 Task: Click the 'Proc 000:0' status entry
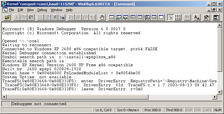click(x=153, y=110)
